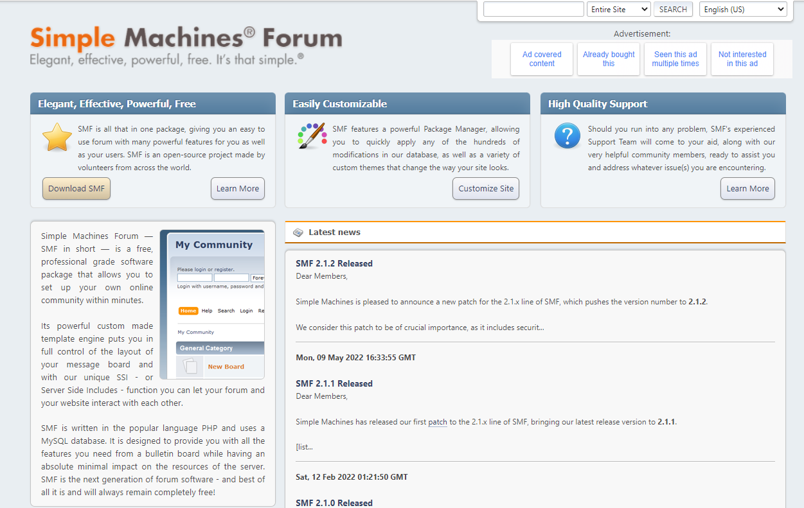Open the SMF 2.1.1 Released news title

pyautogui.click(x=334, y=383)
